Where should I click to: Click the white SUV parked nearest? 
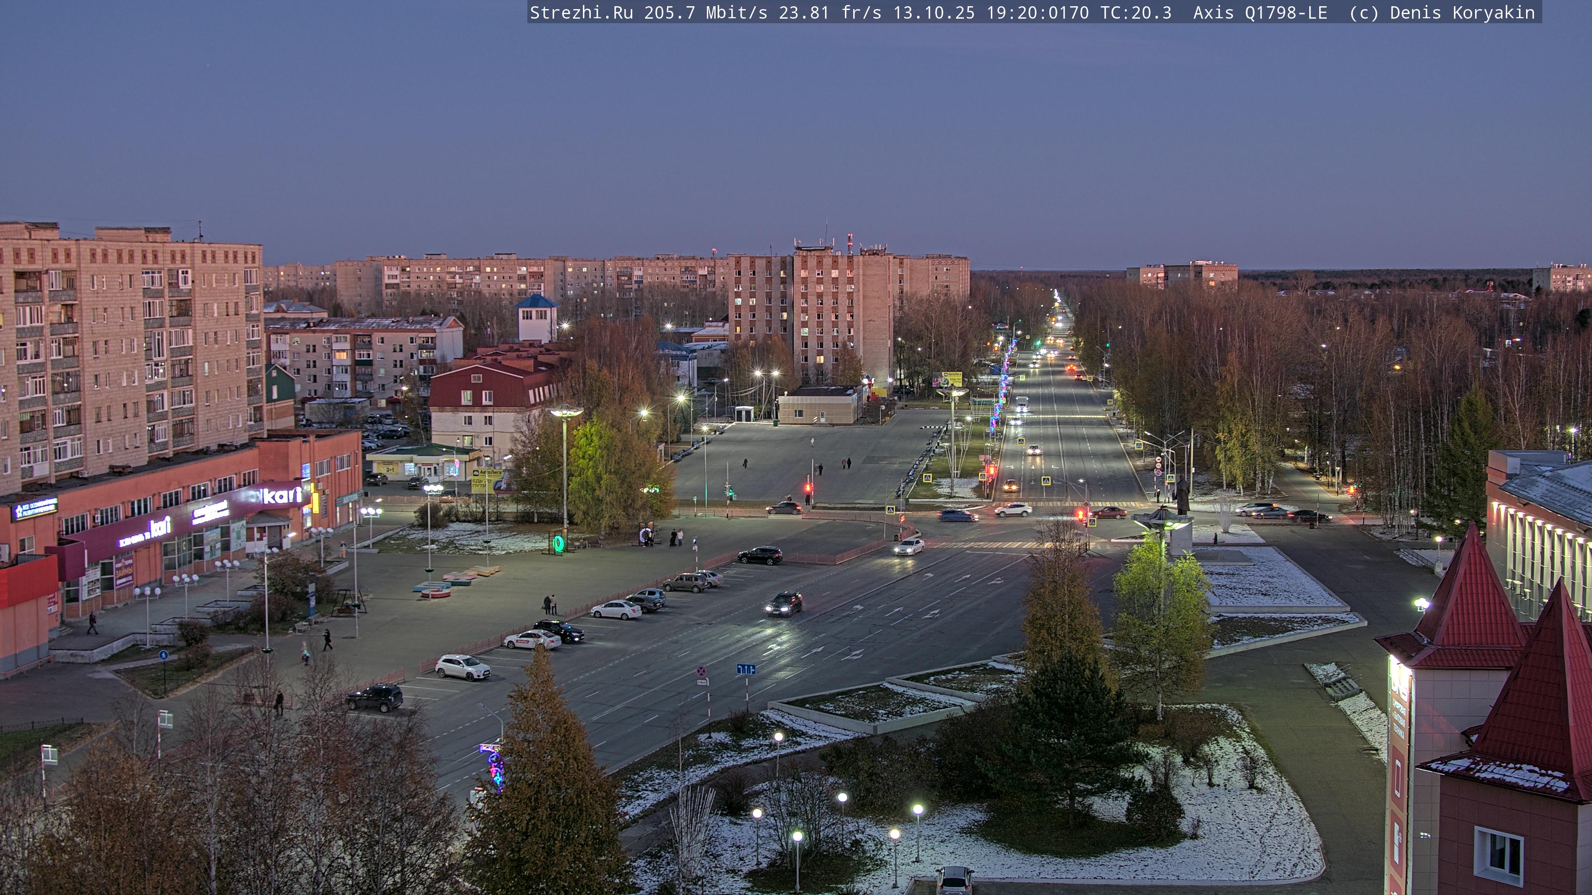pyautogui.click(x=462, y=667)
